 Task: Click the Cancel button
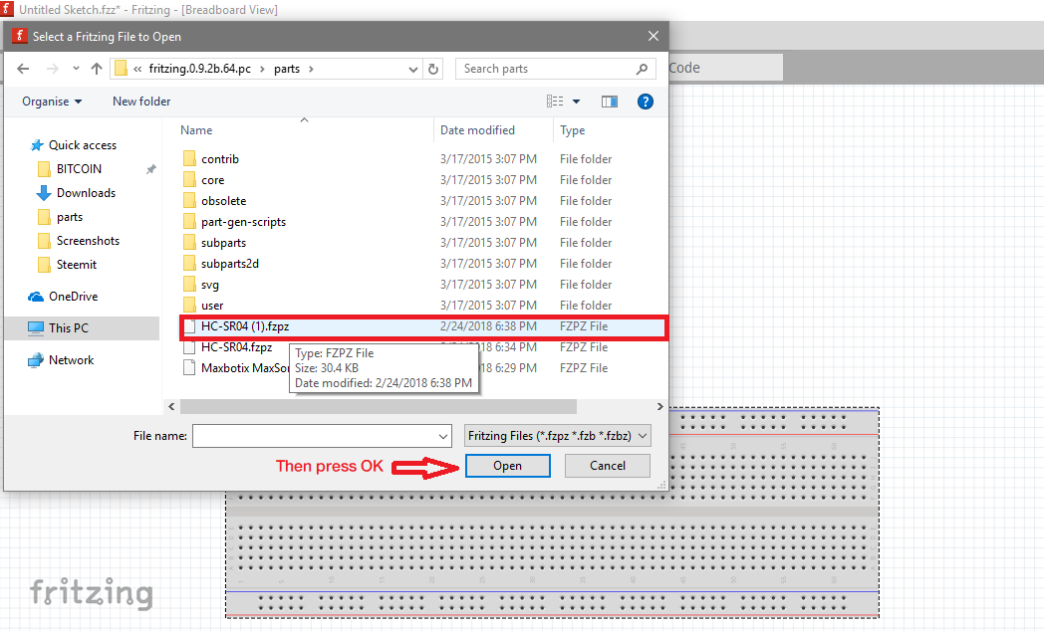tap(607, 465)
